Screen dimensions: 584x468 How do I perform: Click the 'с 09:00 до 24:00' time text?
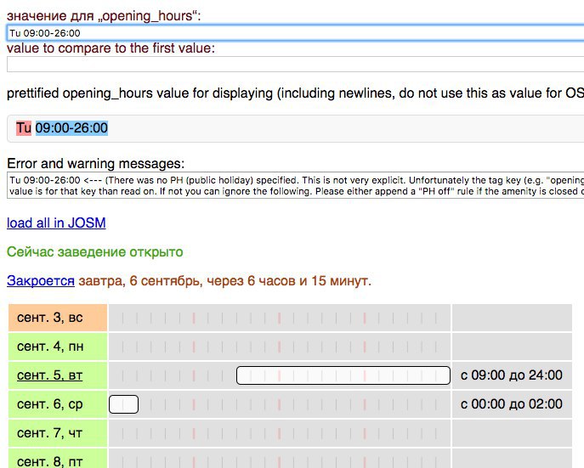point(511,375)
